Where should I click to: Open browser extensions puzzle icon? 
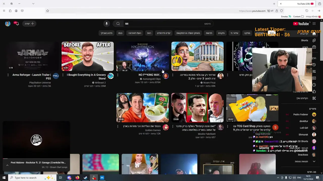tap(10, 11)
